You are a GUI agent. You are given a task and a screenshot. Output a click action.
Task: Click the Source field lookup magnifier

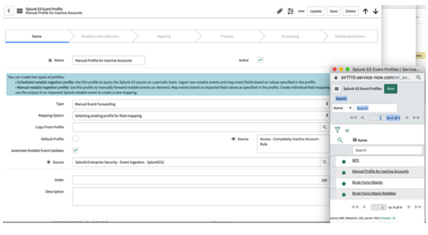click(x=324, y=162)
